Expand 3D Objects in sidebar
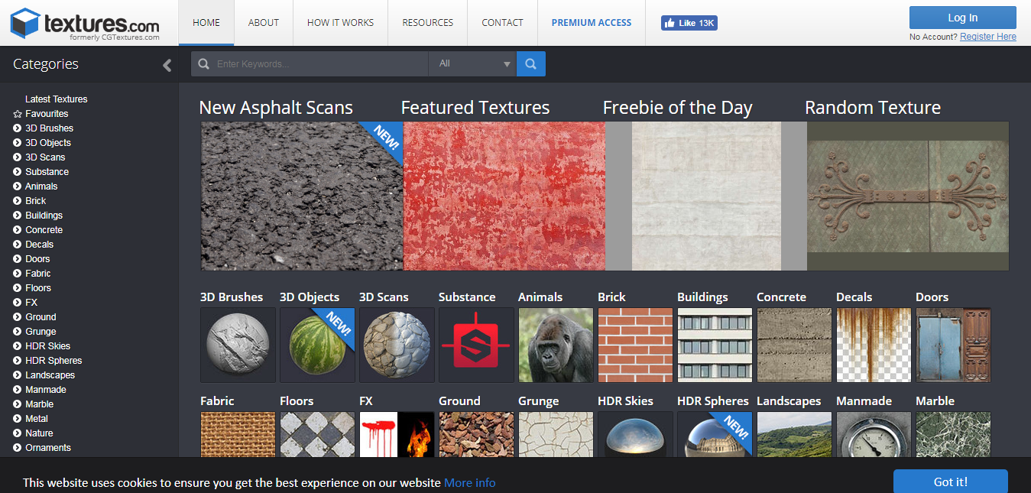This screenshot has width=1031, height=493. click(x=18, y=143)
